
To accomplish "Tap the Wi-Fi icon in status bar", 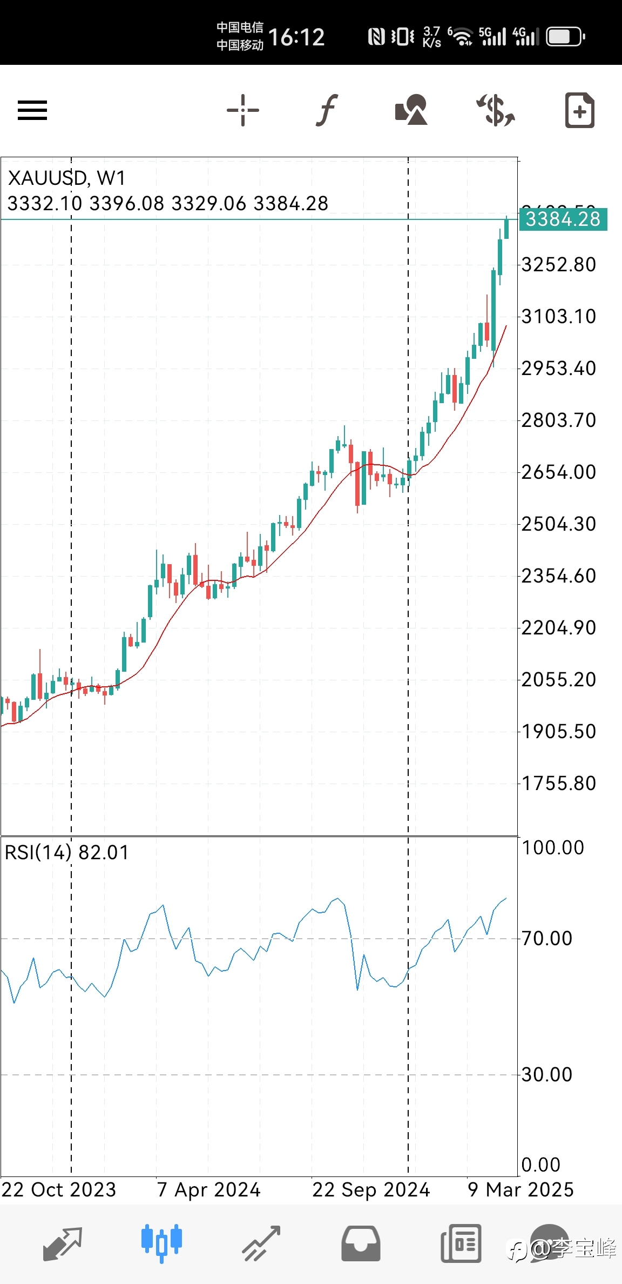I will (462, 37).
